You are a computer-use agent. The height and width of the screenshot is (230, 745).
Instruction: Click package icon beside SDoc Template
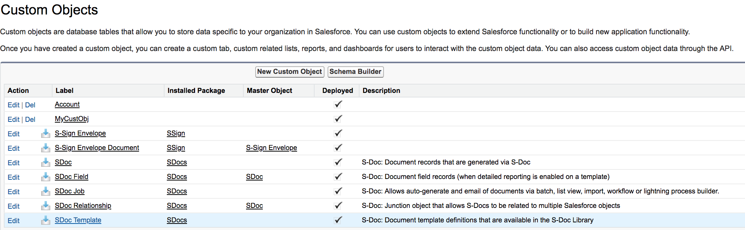click(46, 220)
